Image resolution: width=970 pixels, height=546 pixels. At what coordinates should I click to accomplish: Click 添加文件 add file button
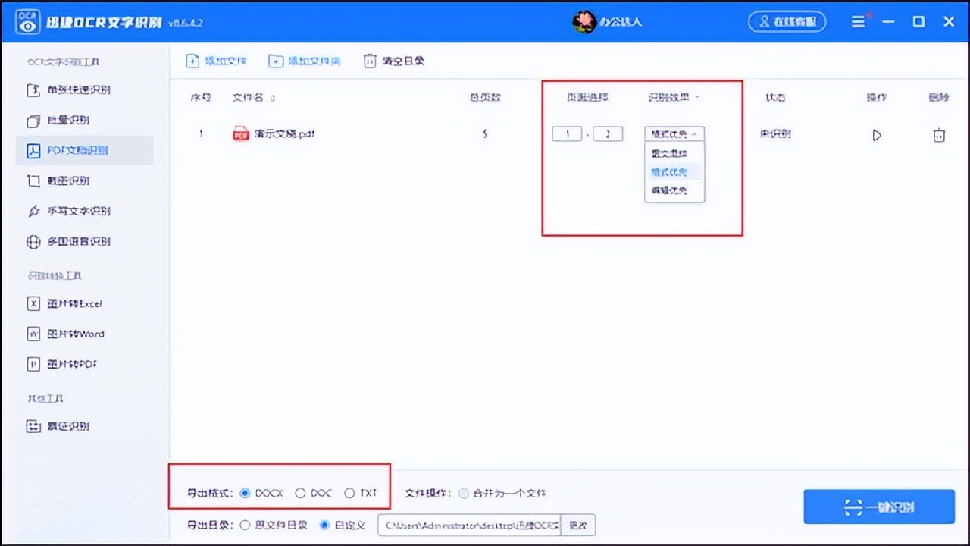(216, 61)
